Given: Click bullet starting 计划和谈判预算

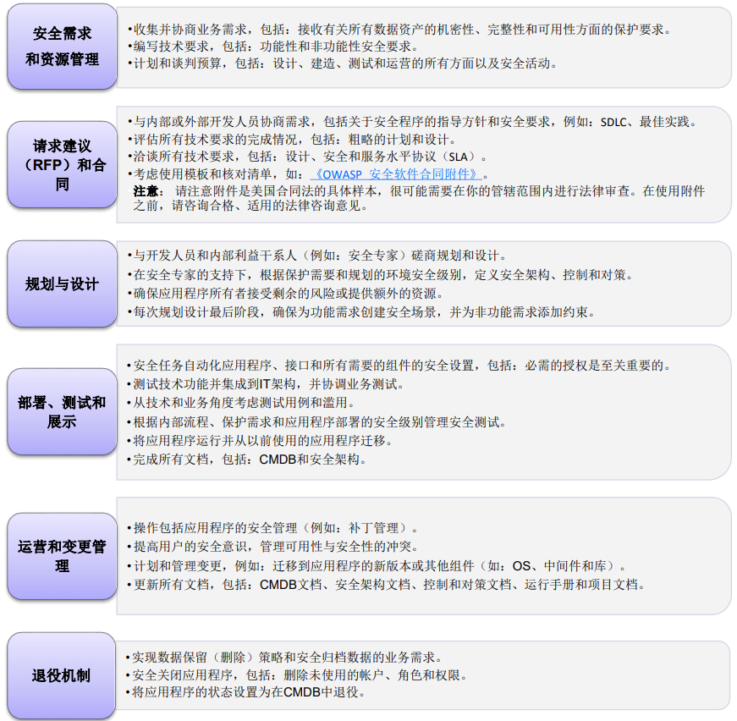Looking at the screenshot, I should click(x=343, y=63).
